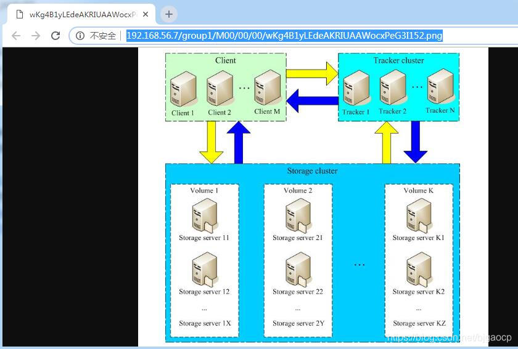The width and height of the screenshot is (518, 349).
Task: Click the highlighted URL in the address bar
Action: click(284, 36)
